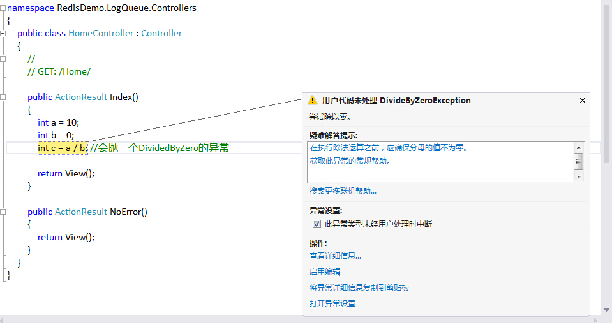The image size is (612, 323).
Task: Toggle break when exception type is user-unhandled
Action: click(317, 224)
